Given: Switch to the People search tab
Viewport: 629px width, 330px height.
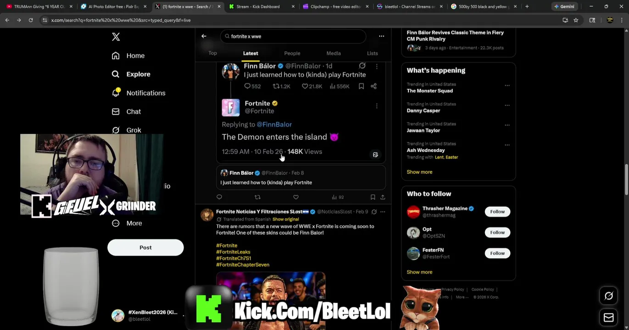Looking at the screenshot, I should [x=292, y=53].
